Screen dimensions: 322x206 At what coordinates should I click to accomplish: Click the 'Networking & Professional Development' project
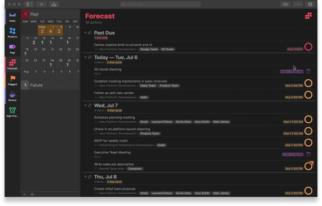tap(126, 145)
